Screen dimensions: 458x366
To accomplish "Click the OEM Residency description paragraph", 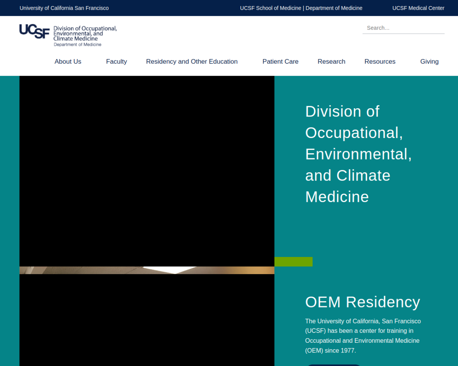I will [363, 336].
